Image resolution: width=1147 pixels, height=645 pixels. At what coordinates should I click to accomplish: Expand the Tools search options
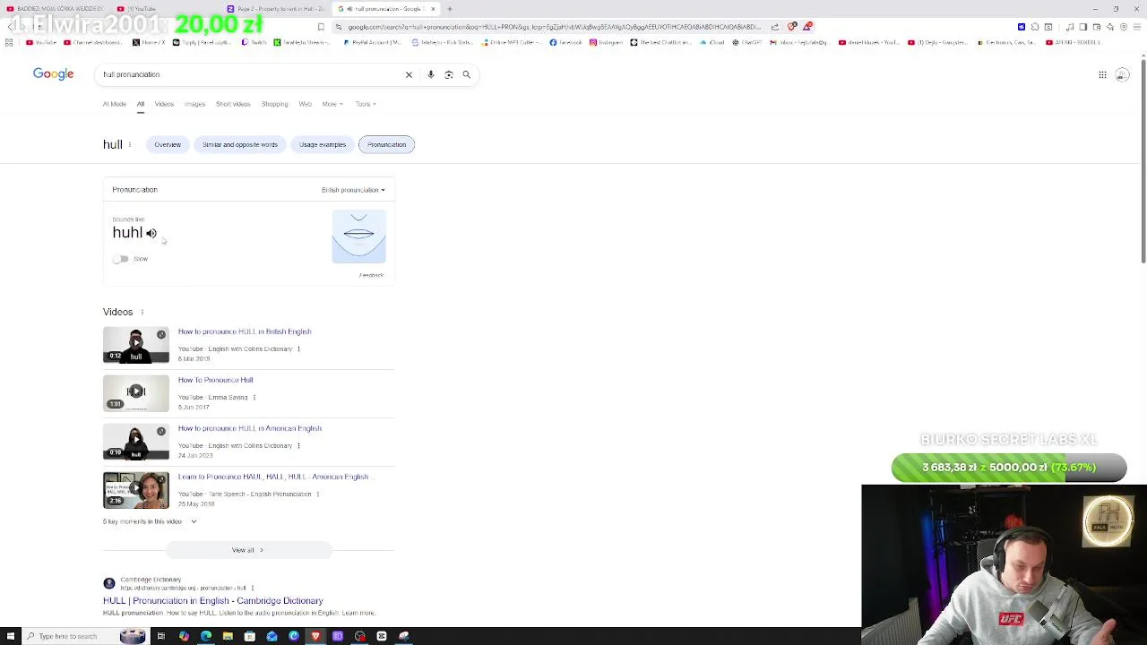[366, 104]
